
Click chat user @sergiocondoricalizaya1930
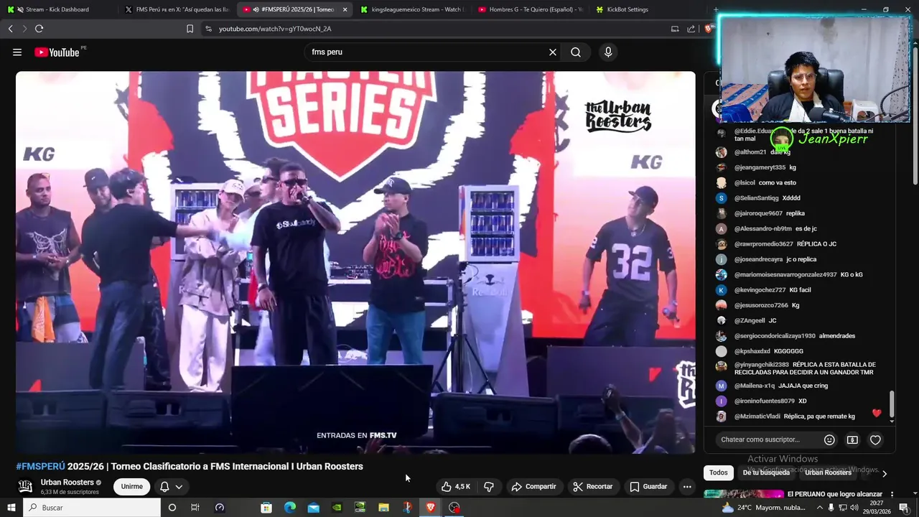(775, 336)
